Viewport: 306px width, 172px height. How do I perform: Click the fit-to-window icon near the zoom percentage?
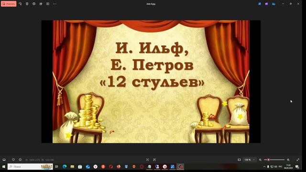(239, 160)
